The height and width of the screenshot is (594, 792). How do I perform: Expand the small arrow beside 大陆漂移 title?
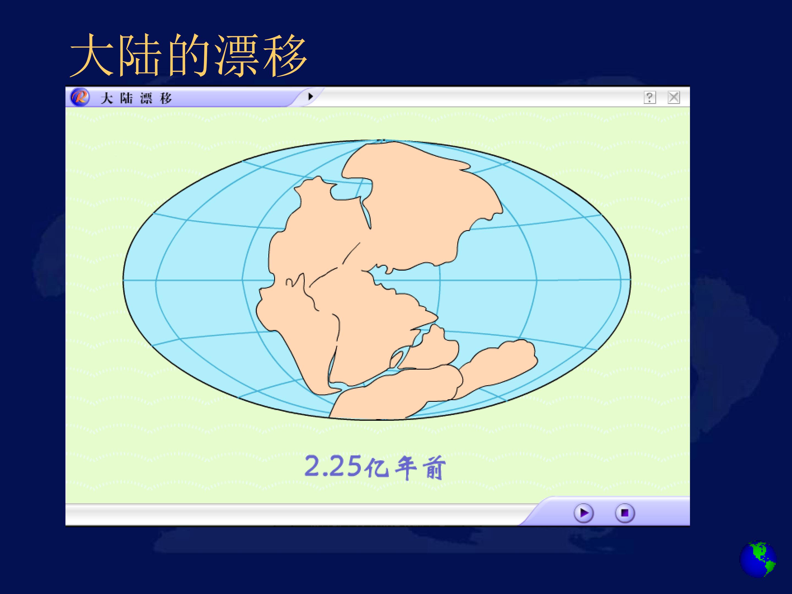pos(310,96)
